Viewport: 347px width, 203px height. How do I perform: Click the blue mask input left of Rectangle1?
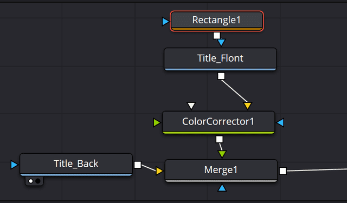[x=165, y=22]
